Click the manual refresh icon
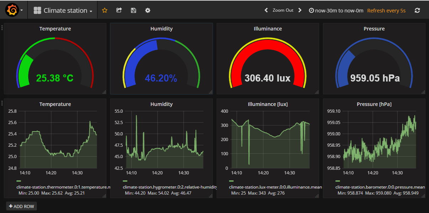 (417, 10)
